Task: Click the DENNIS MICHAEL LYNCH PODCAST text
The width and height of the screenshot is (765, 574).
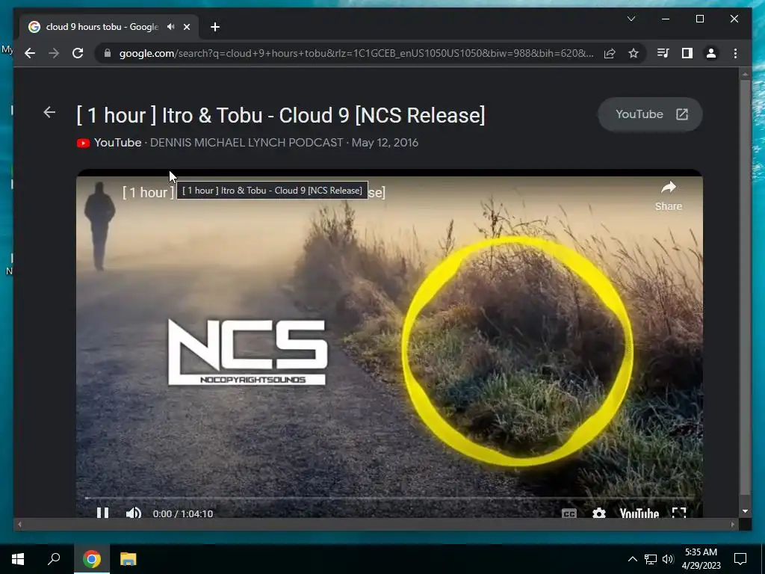Action: [x=247, y=143]
